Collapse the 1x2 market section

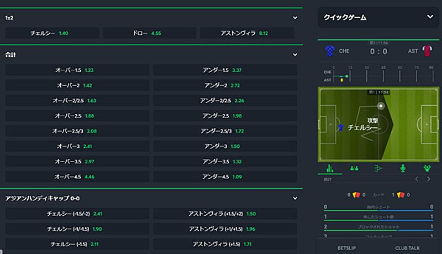click(295, 18)
